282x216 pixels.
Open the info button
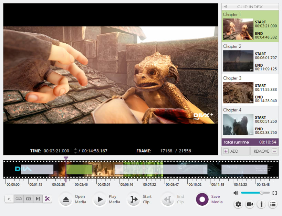pyautogui.click(x=261, y=204)
